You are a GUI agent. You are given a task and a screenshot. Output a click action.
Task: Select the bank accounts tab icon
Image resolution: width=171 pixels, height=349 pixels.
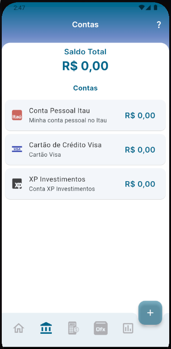[x=46, y=328]
